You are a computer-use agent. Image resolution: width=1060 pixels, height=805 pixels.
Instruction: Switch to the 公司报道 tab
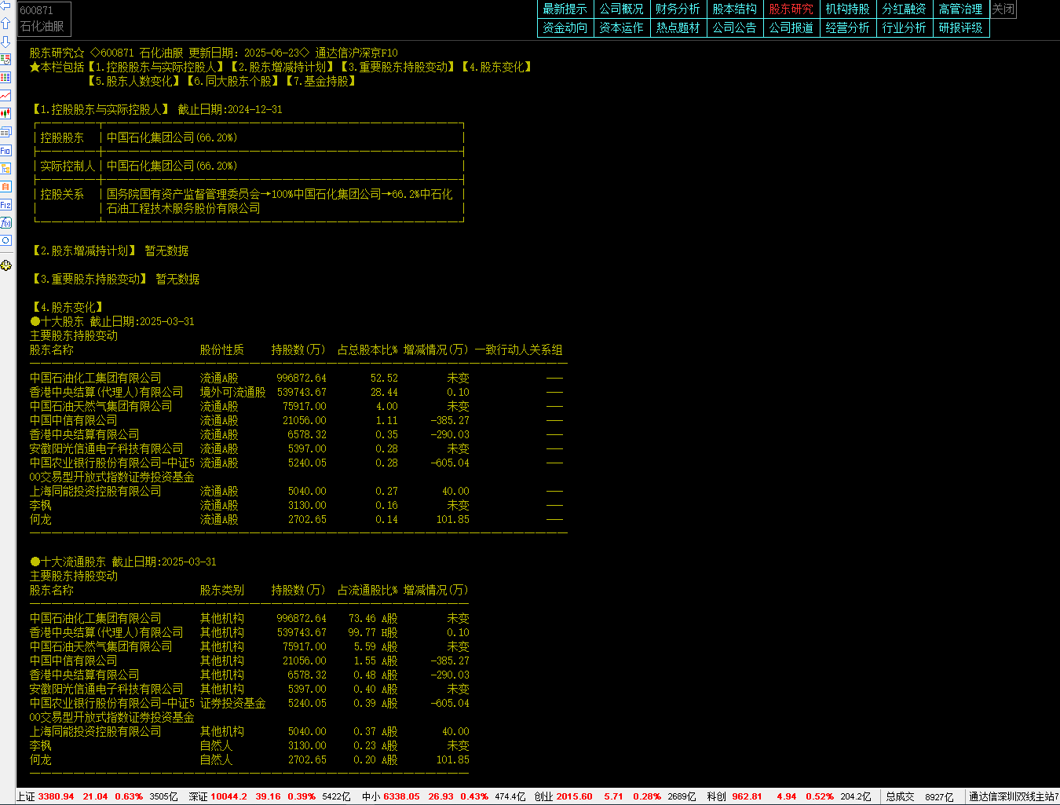tap(791, 28)
